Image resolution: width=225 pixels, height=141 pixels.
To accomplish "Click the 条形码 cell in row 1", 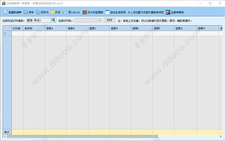I will click(34, 33).
